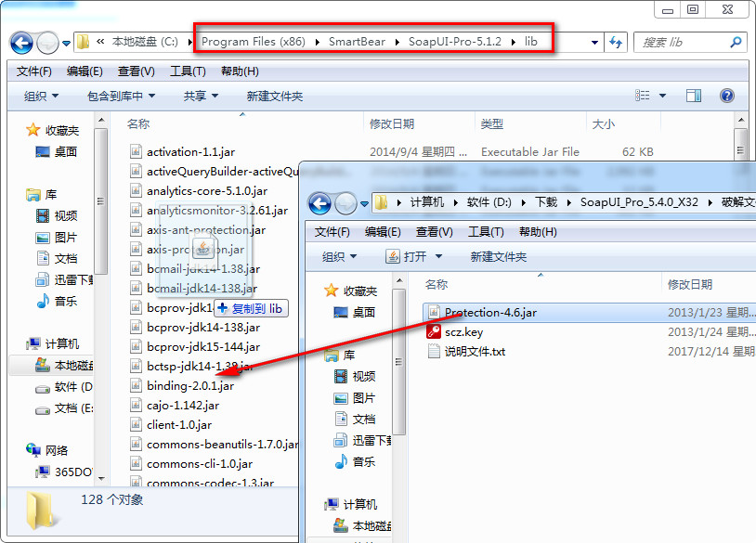Click SmartBear breadcrumb in the address bar
This screenshot has width=756, height=543.
pyautogui.click(x=357, y=42)
